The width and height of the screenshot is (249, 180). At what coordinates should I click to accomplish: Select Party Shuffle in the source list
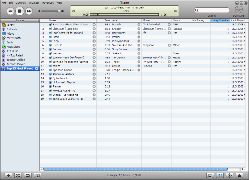pos(14,38)
